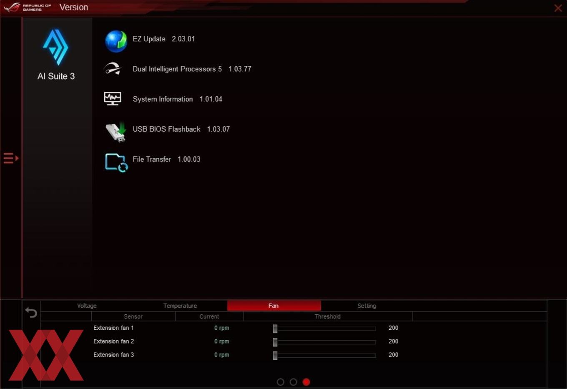Screen dimensions: 567x389
Task: Click the EZ Update globe icon
Action: coord(116,41)
